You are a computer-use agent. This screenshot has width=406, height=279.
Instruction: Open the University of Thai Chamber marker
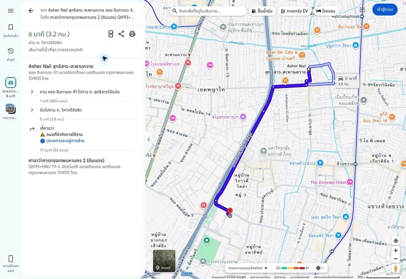tap(263, 151)
